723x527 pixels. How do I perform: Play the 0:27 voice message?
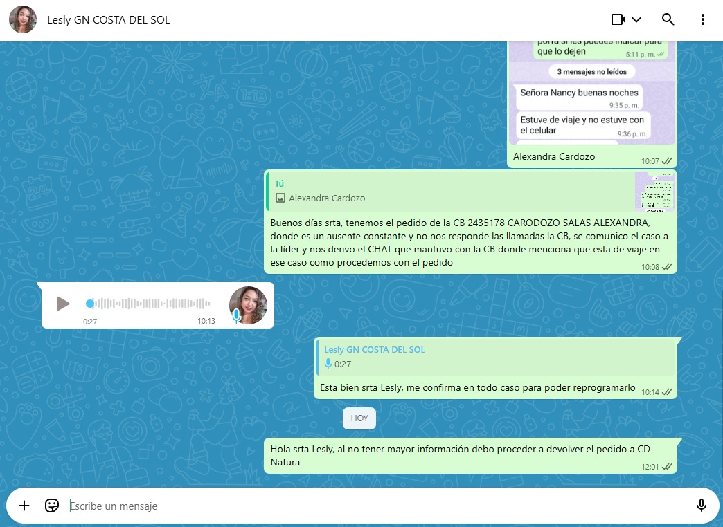pyautogui.click(x=63, y=304)
